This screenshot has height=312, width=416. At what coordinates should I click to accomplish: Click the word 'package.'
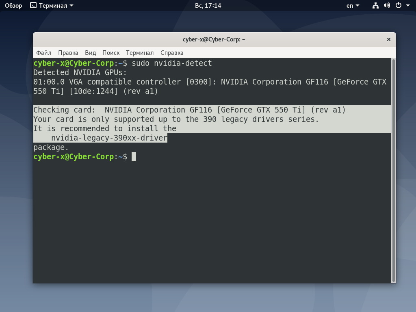[x=51, y=147]
